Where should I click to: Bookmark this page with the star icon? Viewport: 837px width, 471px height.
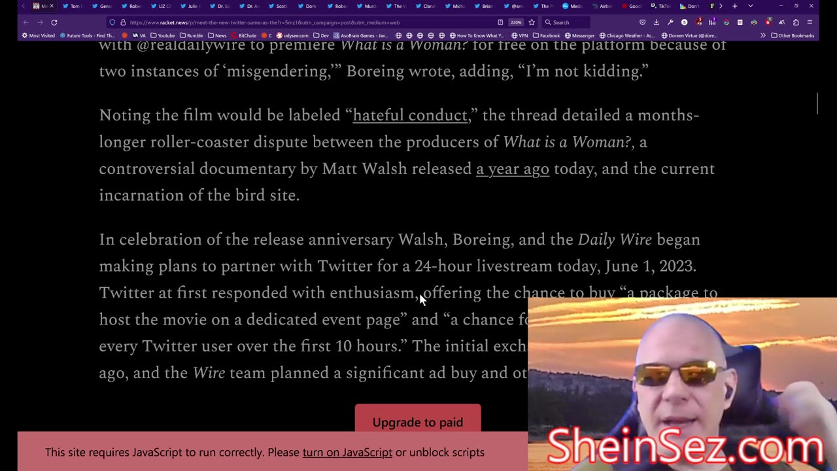532,22
